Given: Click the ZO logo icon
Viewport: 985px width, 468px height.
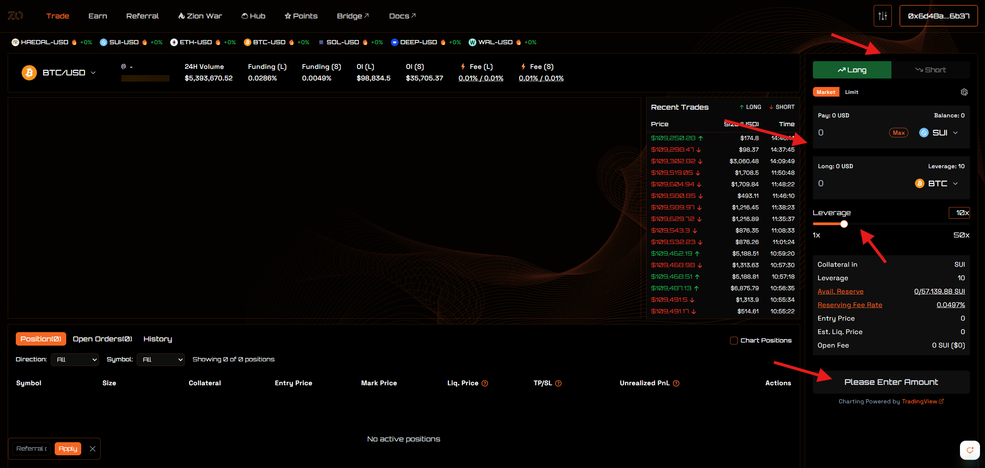Looking at the screenshot, I should 15,16.
